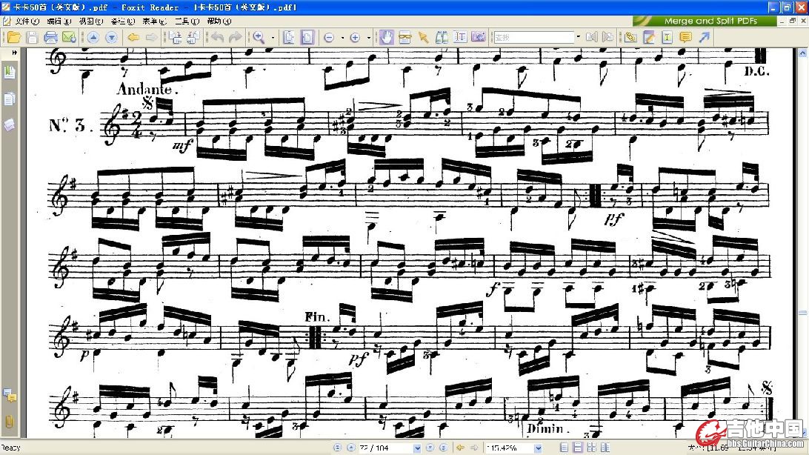This screenshot has width=809, height=455.
Task: Go to previous page with toolbar up arrow
Action: (x=93, y=37)
